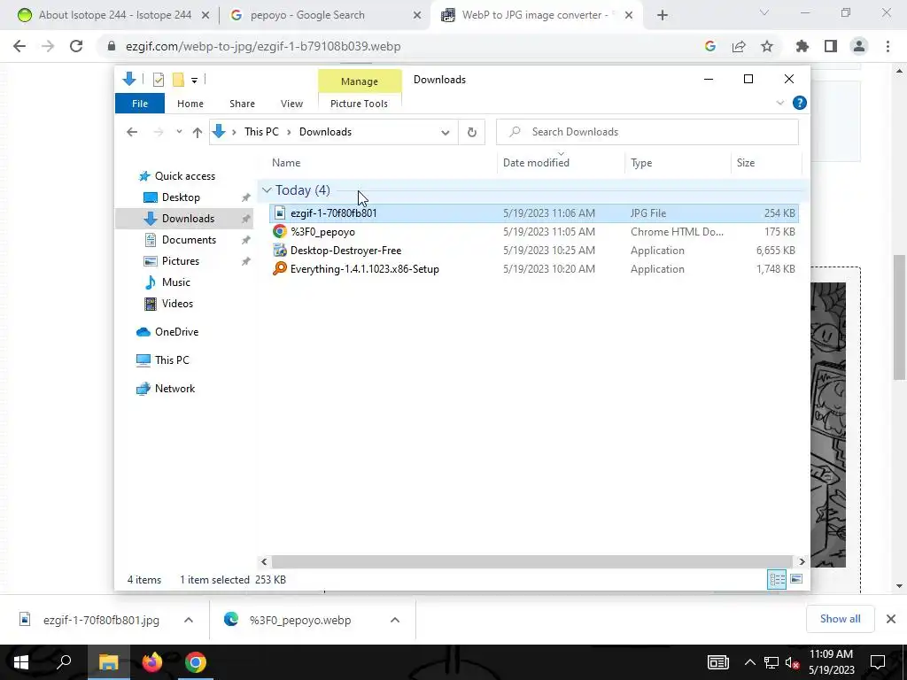
Task: Select the %3F0_pepoyo file
Action: click(x=533, y=232)
